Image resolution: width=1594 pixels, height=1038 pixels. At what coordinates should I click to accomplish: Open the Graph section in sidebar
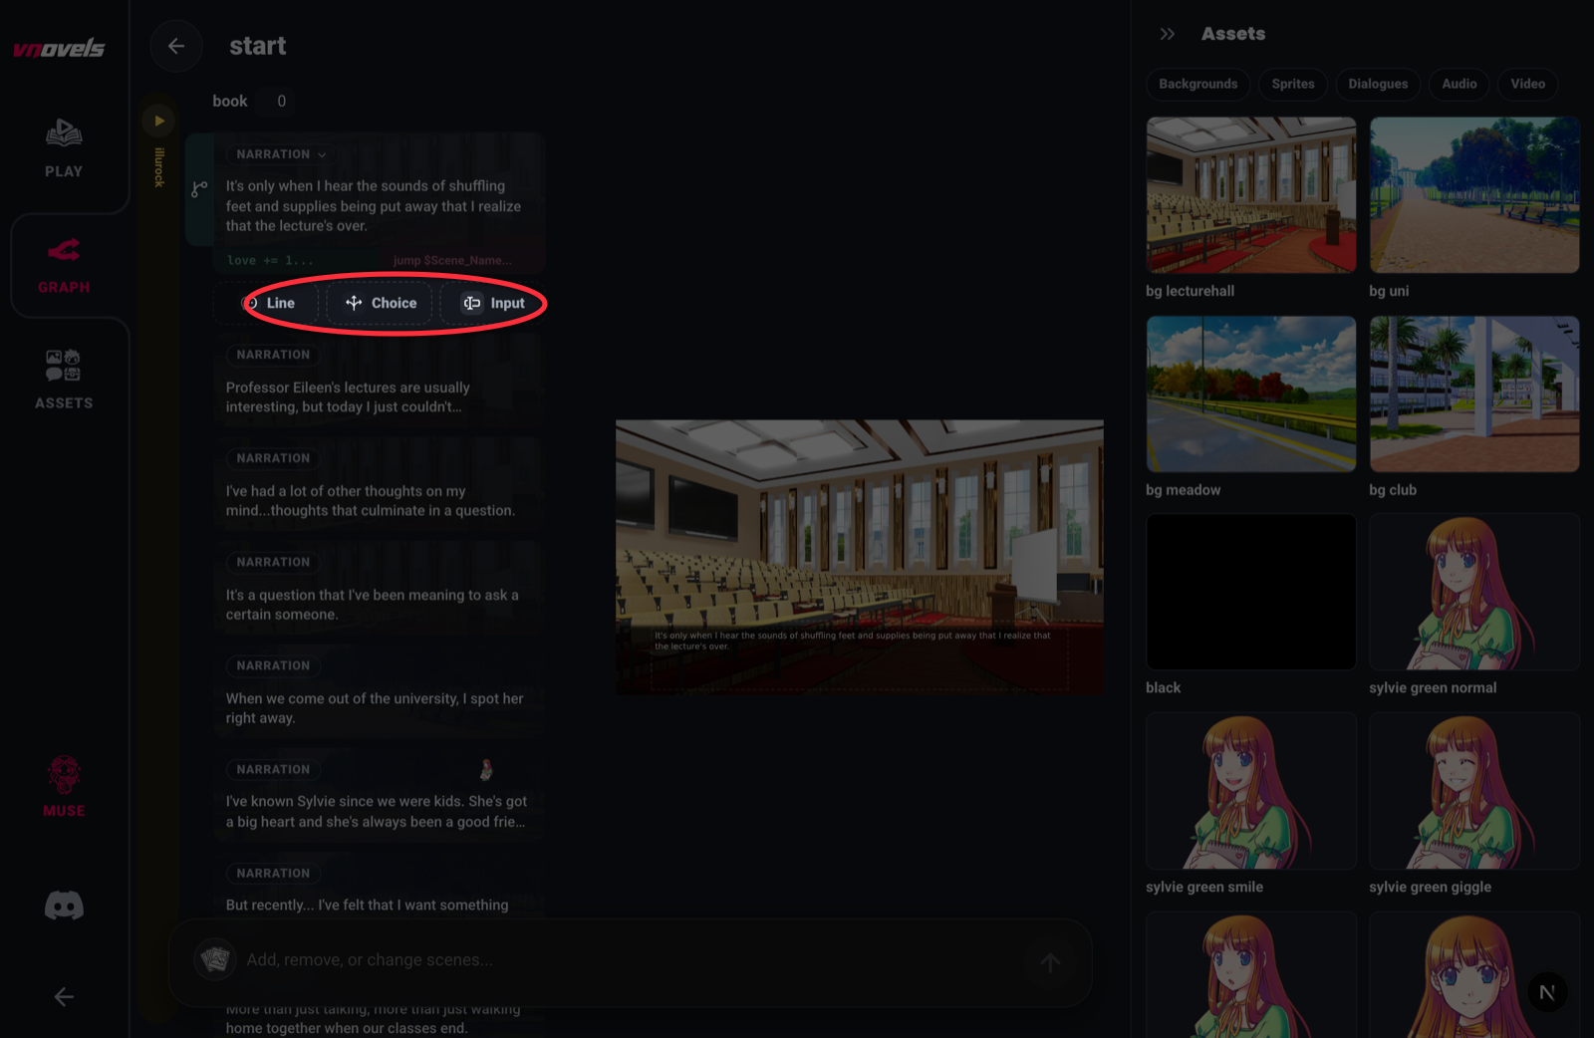pyautogui.click(x=64, y=266)
